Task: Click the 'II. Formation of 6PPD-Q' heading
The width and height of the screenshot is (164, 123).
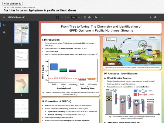Action: tap(57, 101)
